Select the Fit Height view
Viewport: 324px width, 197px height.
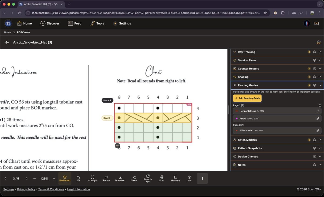(x=92, y=178)
